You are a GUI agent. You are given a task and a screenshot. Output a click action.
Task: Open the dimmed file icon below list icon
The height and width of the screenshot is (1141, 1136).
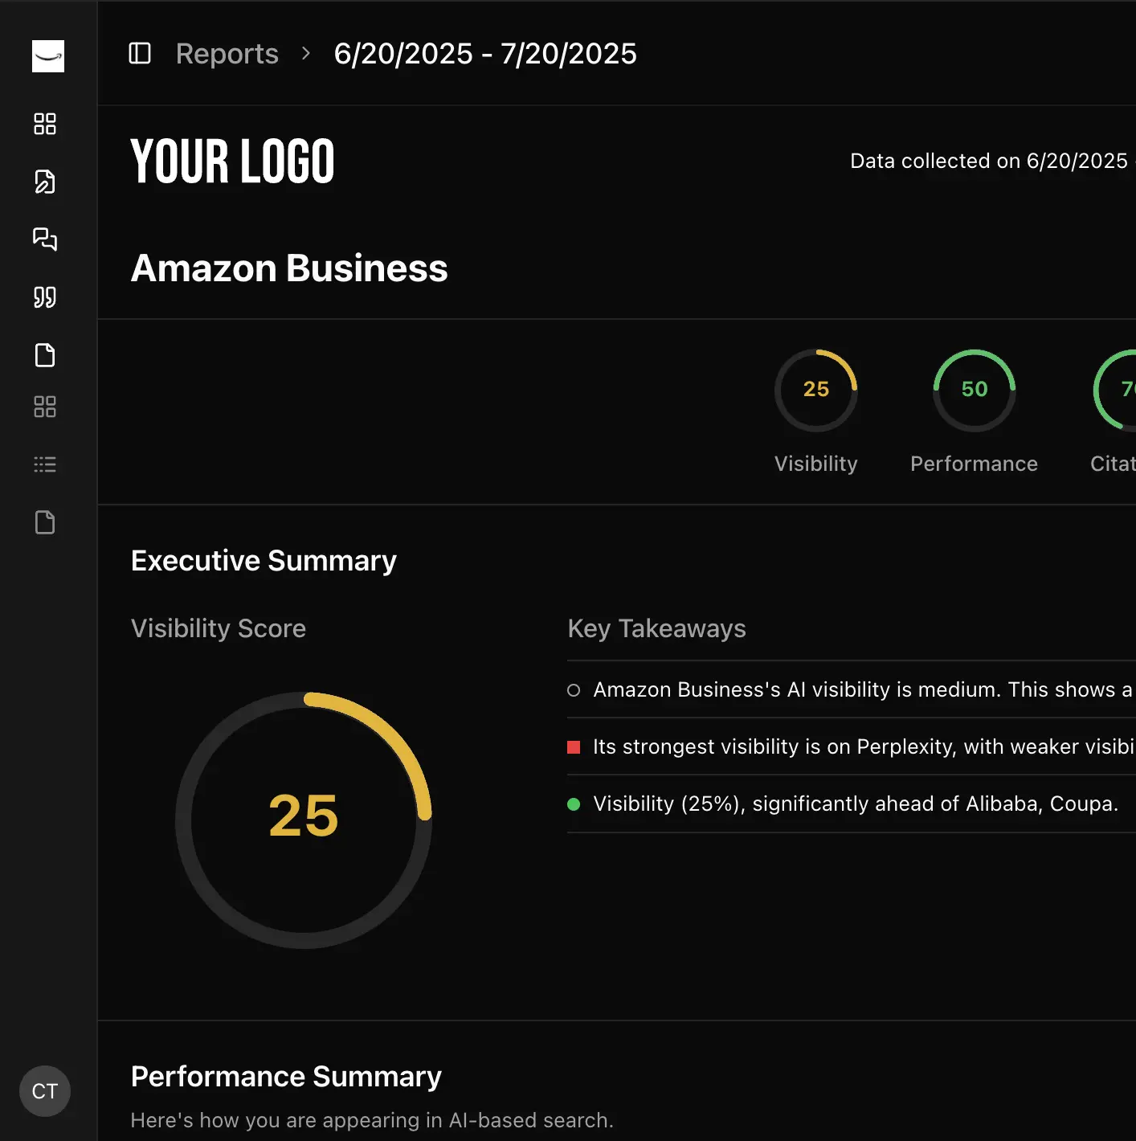[x=45, y=522]
